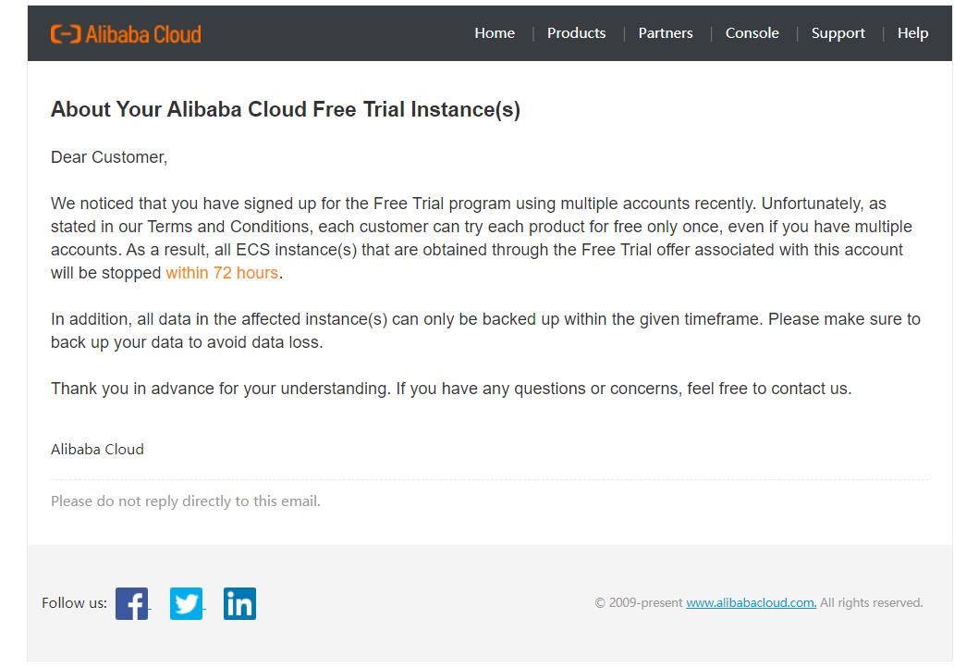954x668 pixels.
Task: Visit the www.alibabacloud.com footer link
Action: [x=751, y=603]
